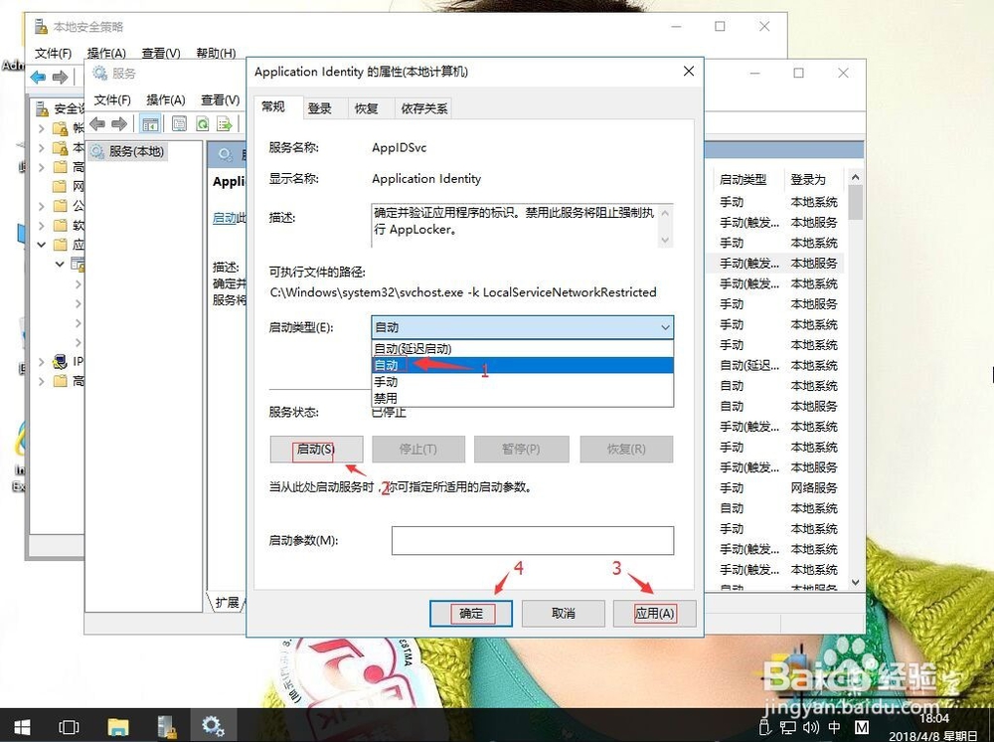Viewport: 994px width, 742px height.
Task: Click the back navigation arrow in Services toolbar
Action: coord(97,122)
